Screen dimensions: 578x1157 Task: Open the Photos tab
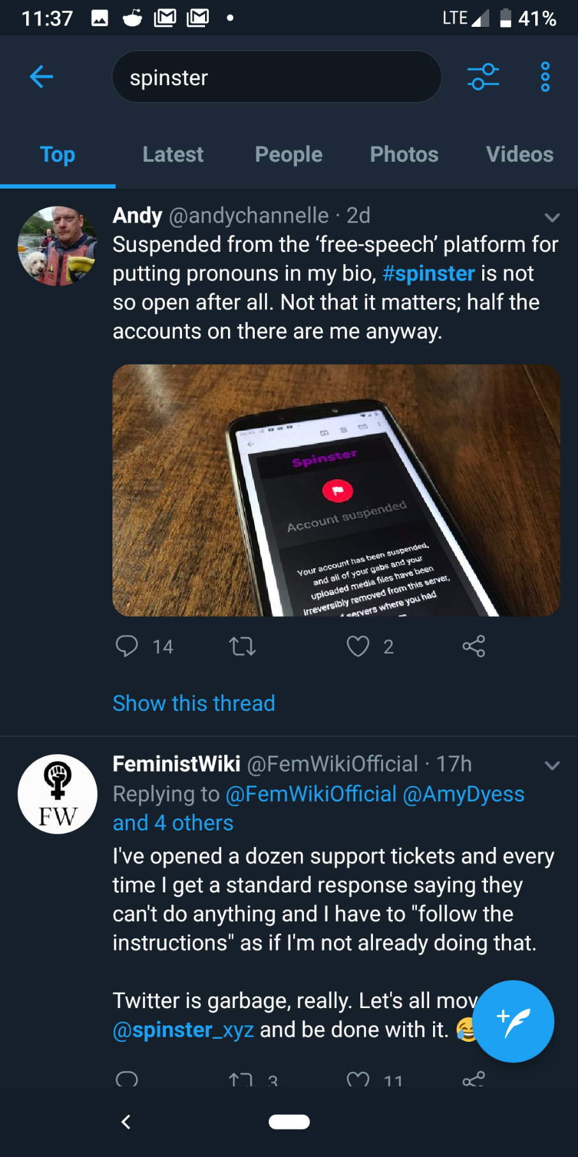(x=404, y=154)
